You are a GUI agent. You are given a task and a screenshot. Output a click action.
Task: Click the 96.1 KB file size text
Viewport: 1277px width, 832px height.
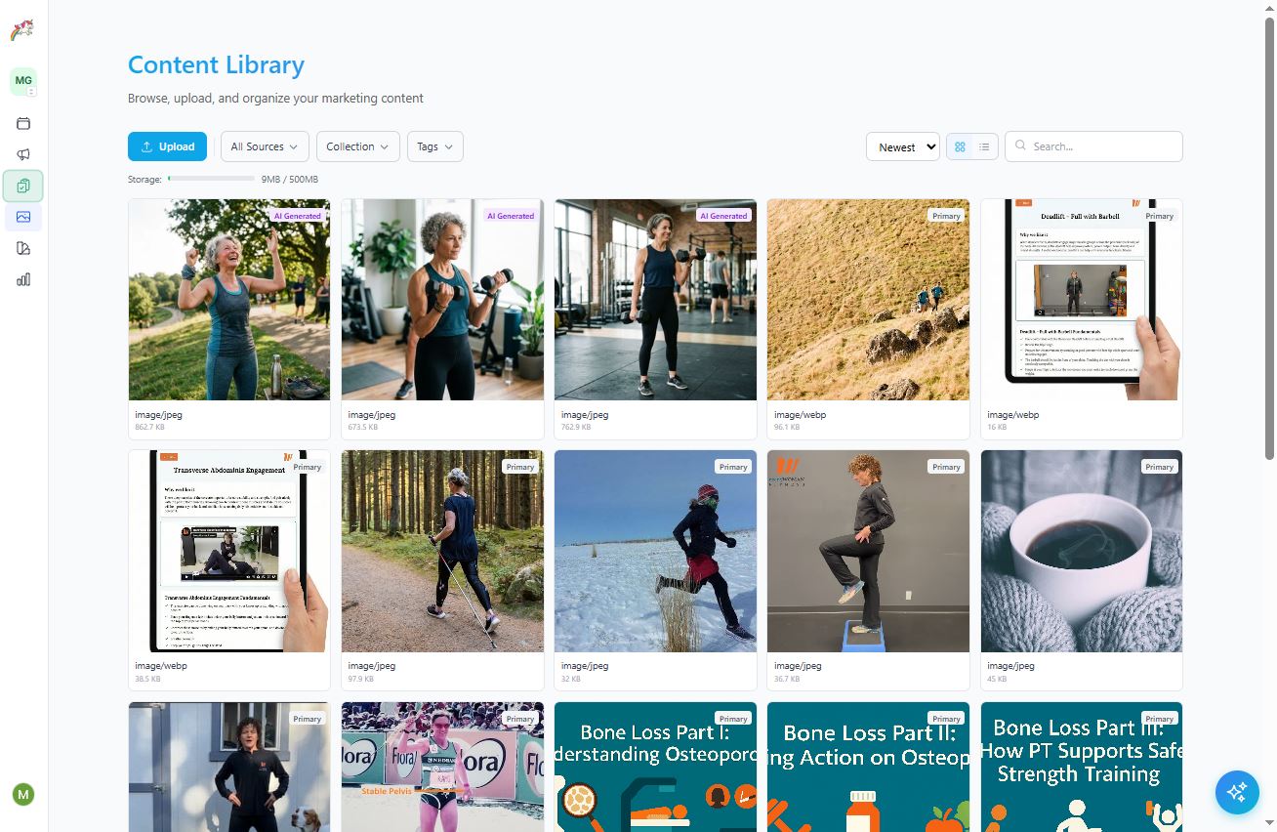pos(787,428)
